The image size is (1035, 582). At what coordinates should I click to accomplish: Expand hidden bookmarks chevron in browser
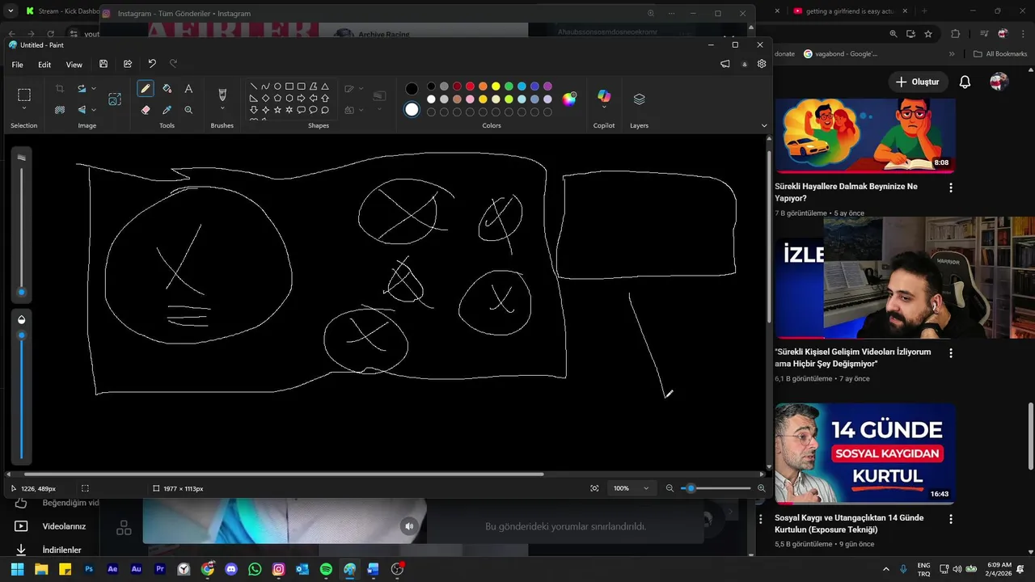coord(952,54)
